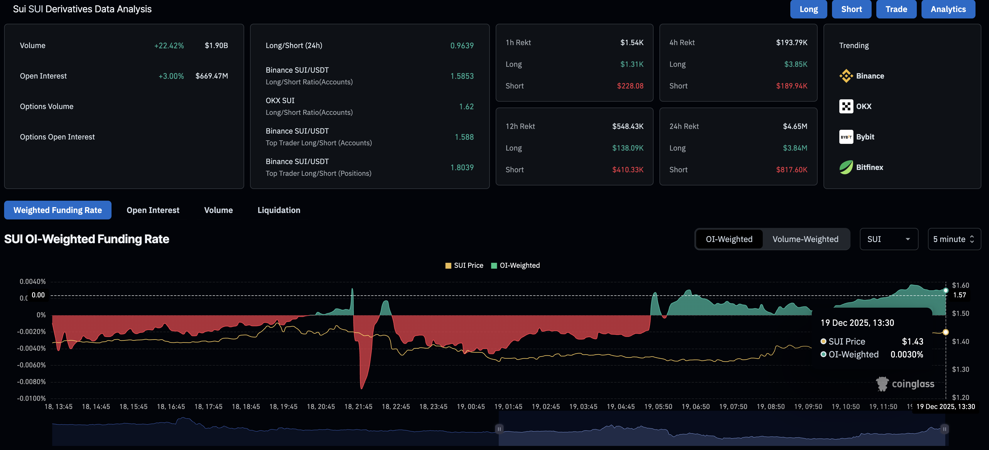
Task: Click the pause icon on the minimap navigator
Action: (x=499, y=429)
